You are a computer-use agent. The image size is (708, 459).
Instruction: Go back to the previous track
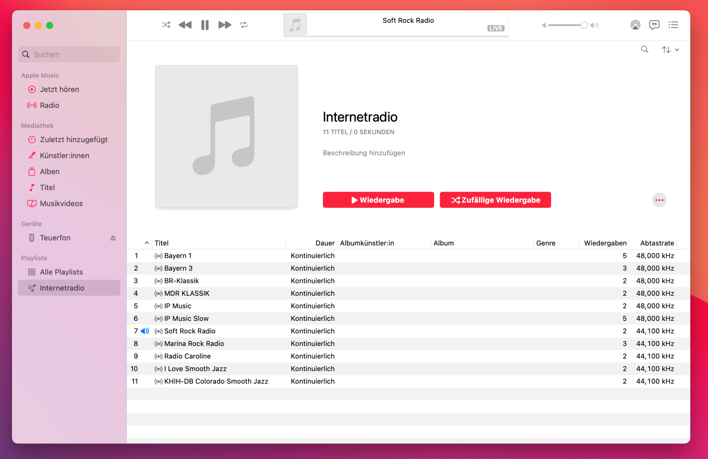point(185,25)
